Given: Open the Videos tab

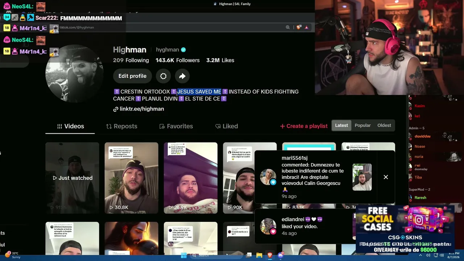Looking at the screenshot, I should click(x=70, y=126).
